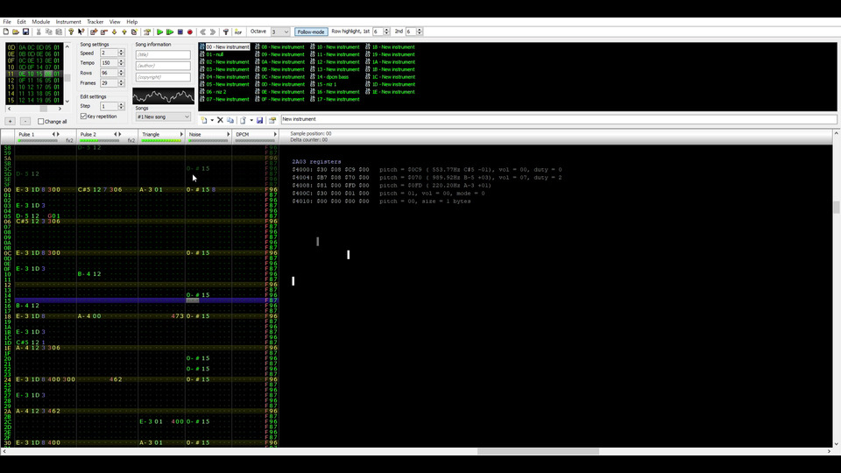The width and height of the screenshot is (841, 473).
Task: Open the Tracker menu
Action: 95,22
